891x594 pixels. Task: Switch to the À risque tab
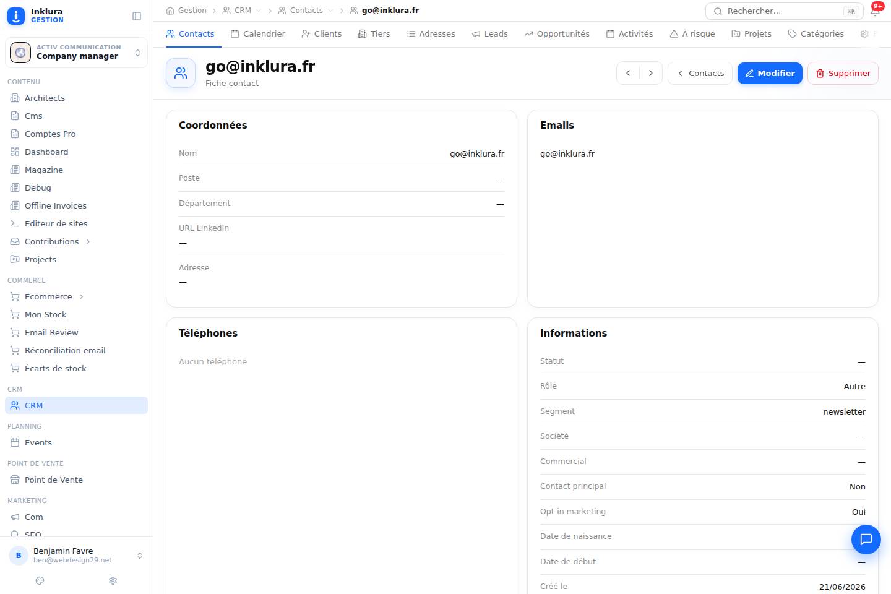coord(692,34)
